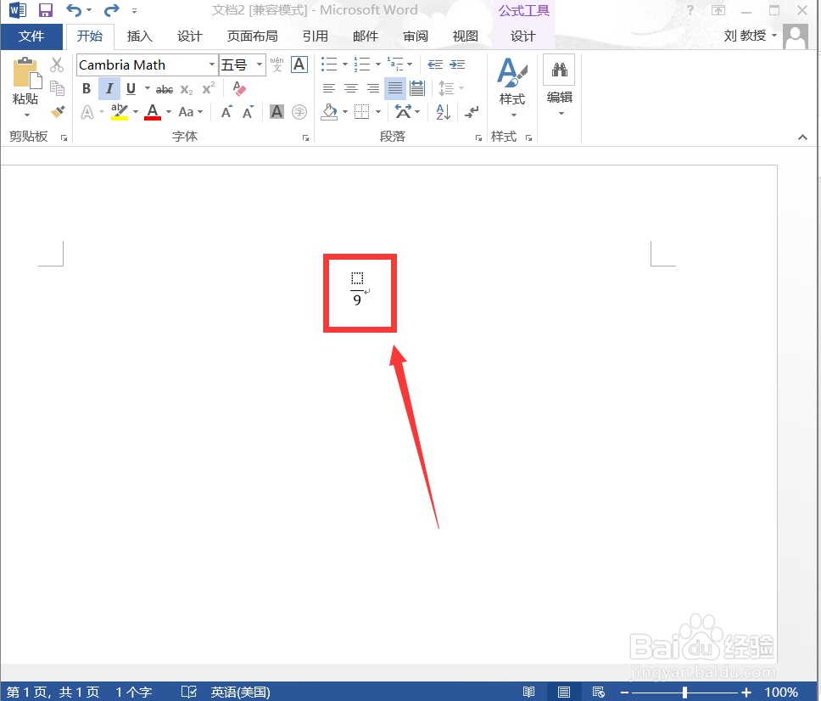821x701 pixels.
Task: Sort text with A-Z icon
Action: [x=443, y=111]
